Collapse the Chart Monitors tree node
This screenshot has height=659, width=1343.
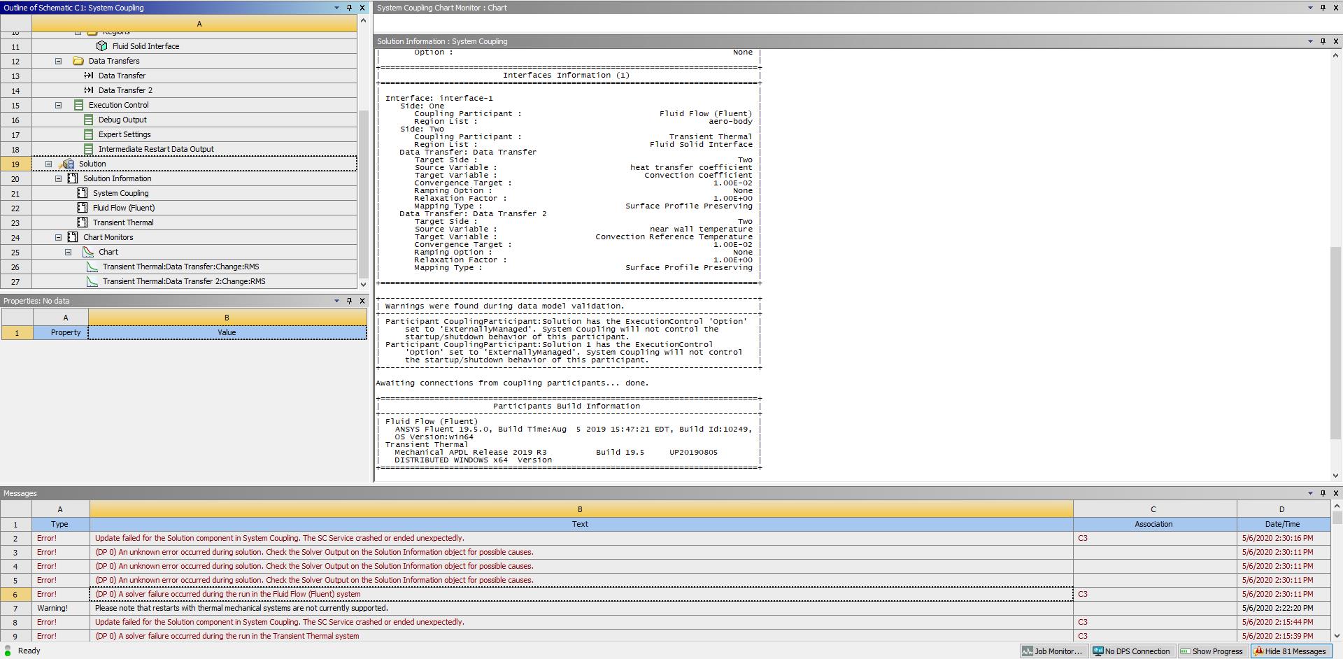coord(59,237)
